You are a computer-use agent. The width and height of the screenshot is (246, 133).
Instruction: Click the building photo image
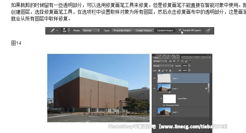pyautogui.click(x=98, y=88)
